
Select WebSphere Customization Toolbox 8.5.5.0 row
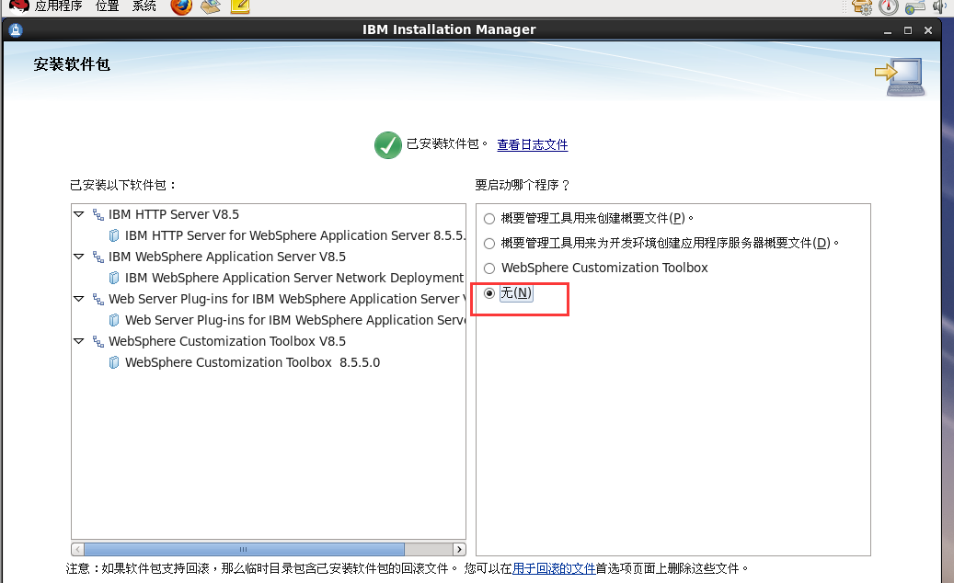coord(252,362)
